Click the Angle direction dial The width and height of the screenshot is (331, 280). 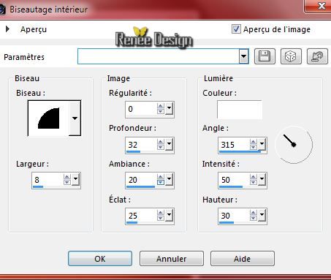pos(294,145)
